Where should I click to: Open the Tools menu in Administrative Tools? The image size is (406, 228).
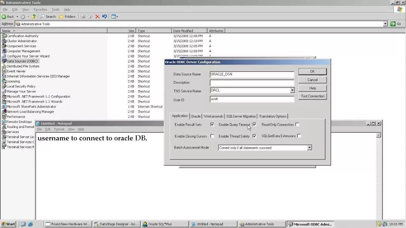(x=56, y=9)
